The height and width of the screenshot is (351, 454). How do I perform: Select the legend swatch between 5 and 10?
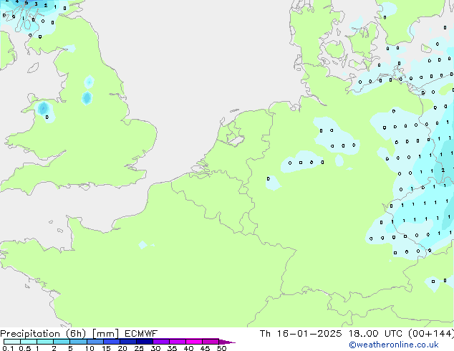coord(78,342)
